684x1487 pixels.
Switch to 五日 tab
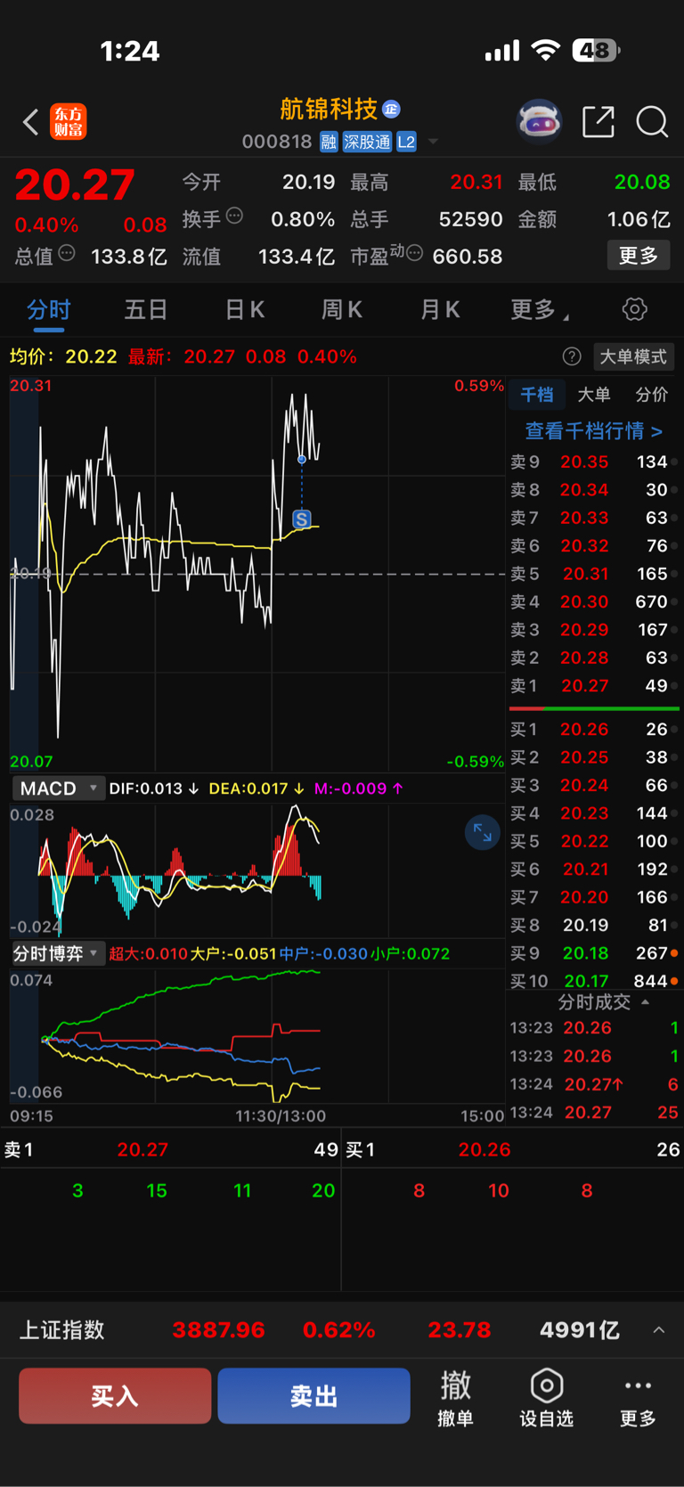146,309
